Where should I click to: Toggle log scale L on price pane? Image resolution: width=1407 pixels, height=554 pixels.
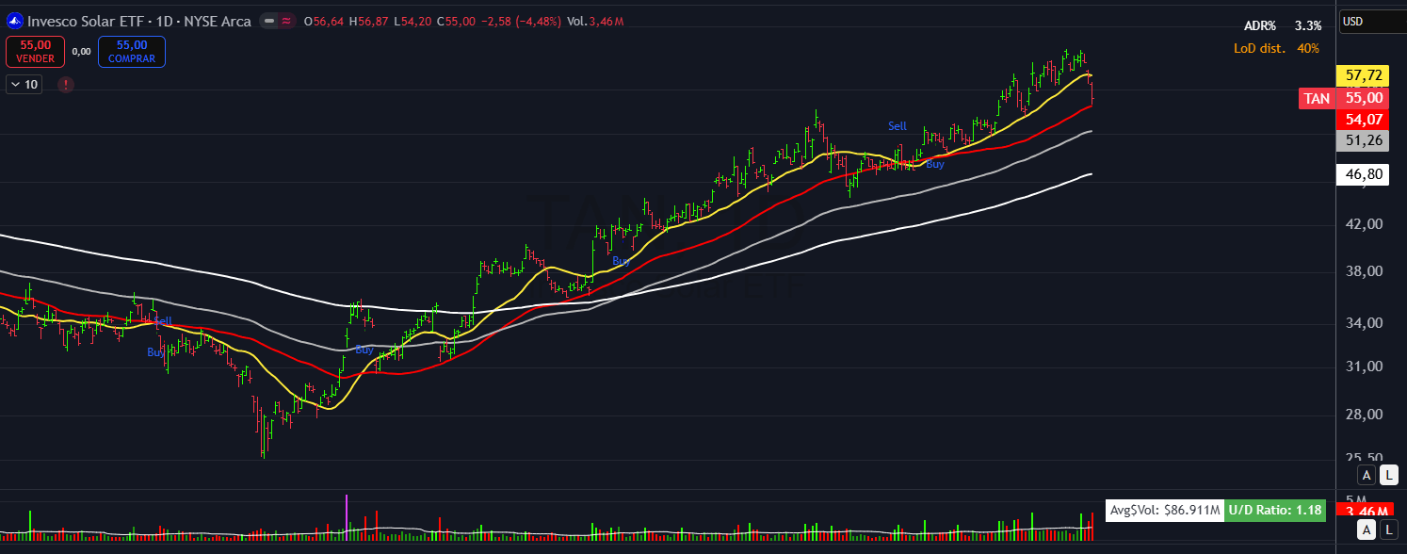pos(1389,474)
